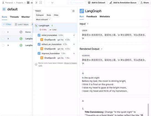The image size is (151, 116).
Task: Expand the header row chevron
Action: pyautogui.click(x=8, y=32)
